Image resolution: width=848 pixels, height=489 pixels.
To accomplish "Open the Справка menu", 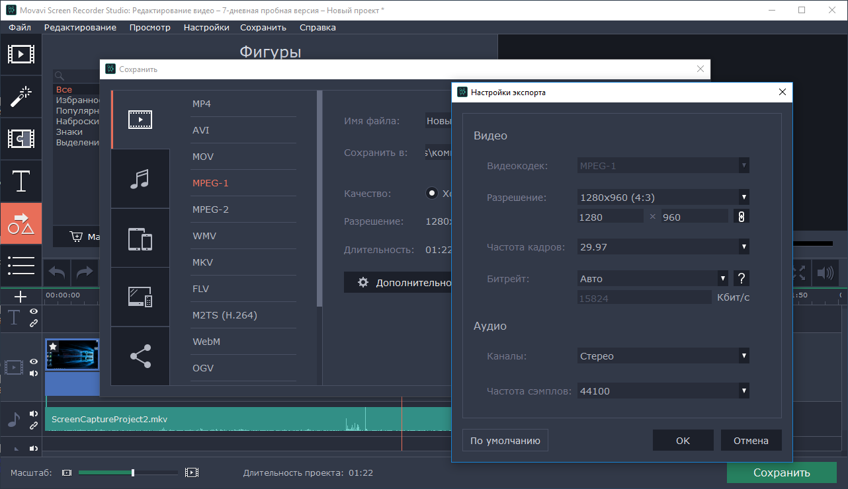I will (x=318, y=27).
